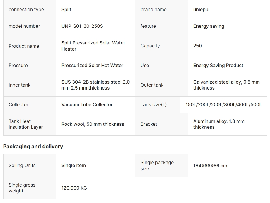
Task: Select the gross weight value 120.000 KG
Action: pyautogui.click(x=74, y=188)
